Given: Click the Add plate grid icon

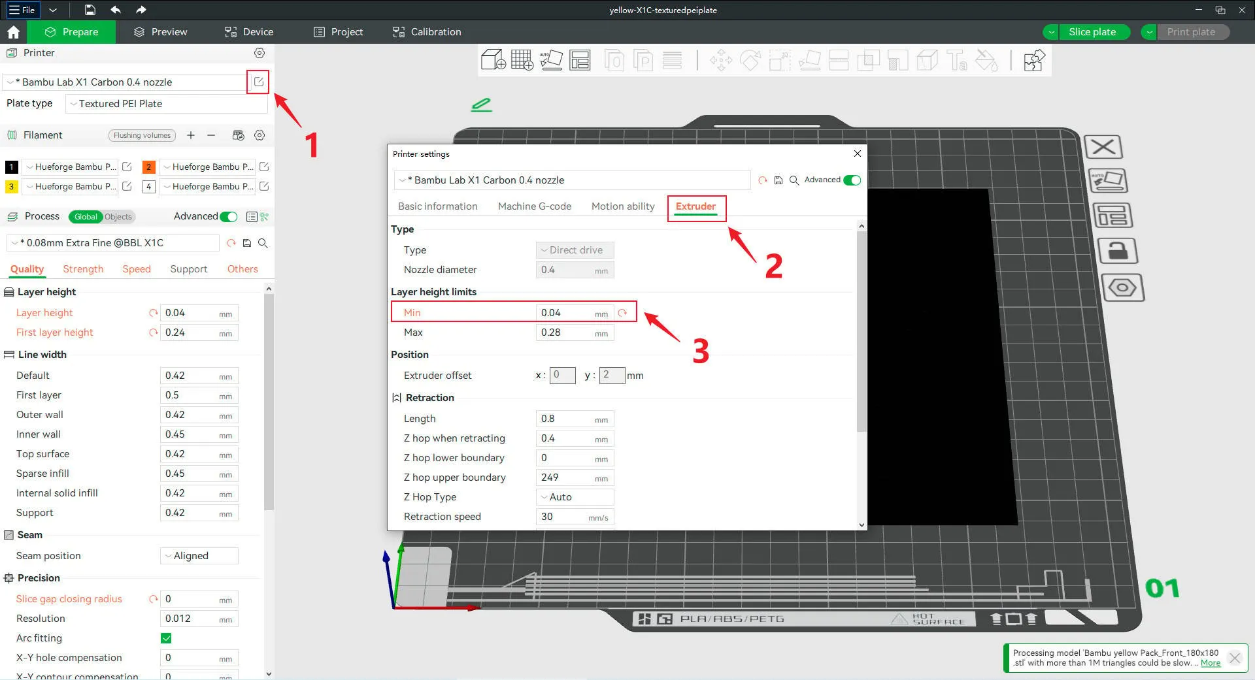Looking at the screenshot, I should (522, 60).
